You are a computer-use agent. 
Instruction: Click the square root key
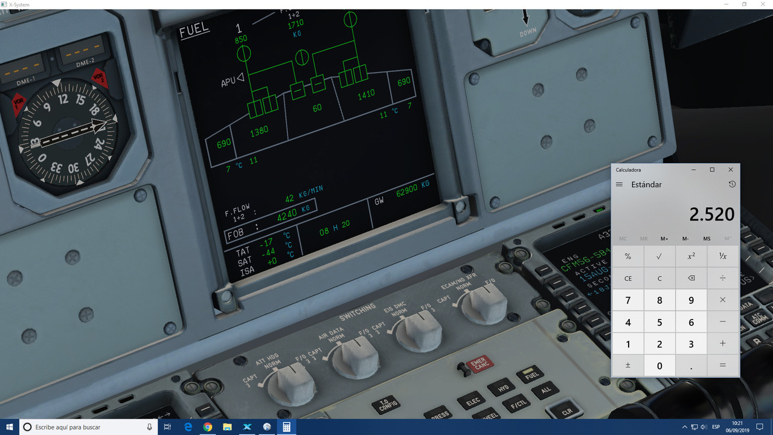tap(659, 256)
